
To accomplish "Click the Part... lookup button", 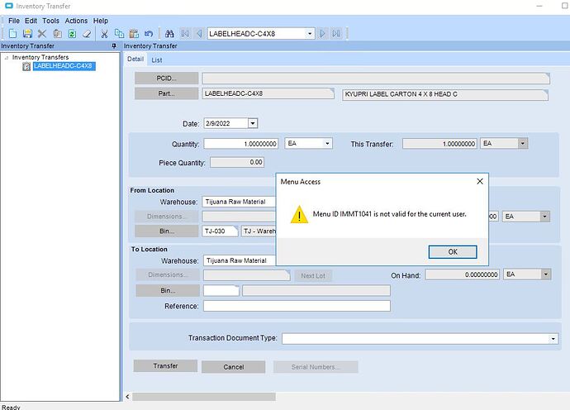I will 167,93.
